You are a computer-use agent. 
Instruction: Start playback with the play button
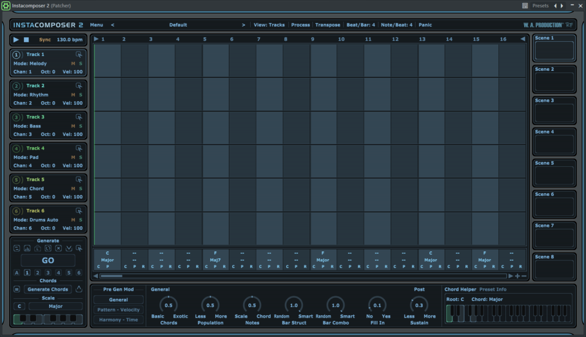tap(16, 39)
